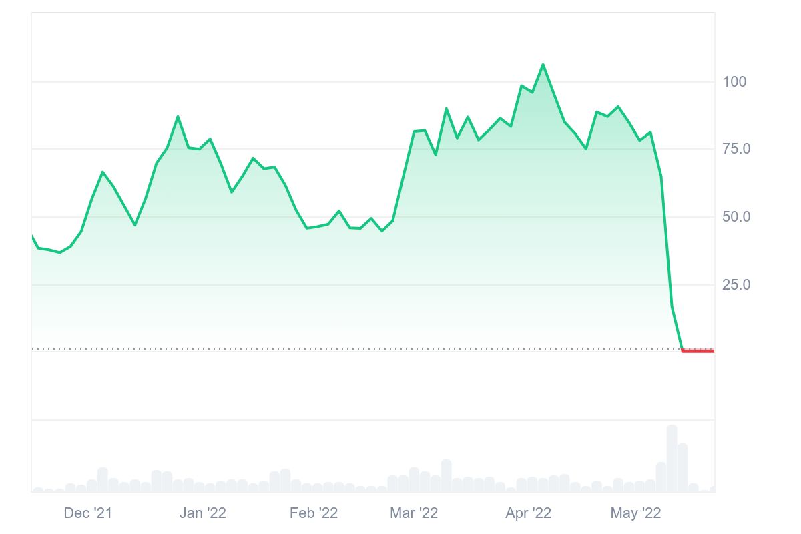The image size is (801, 534).
Task: Click the Jan '22 date label
Action: (x=203, y=513)
